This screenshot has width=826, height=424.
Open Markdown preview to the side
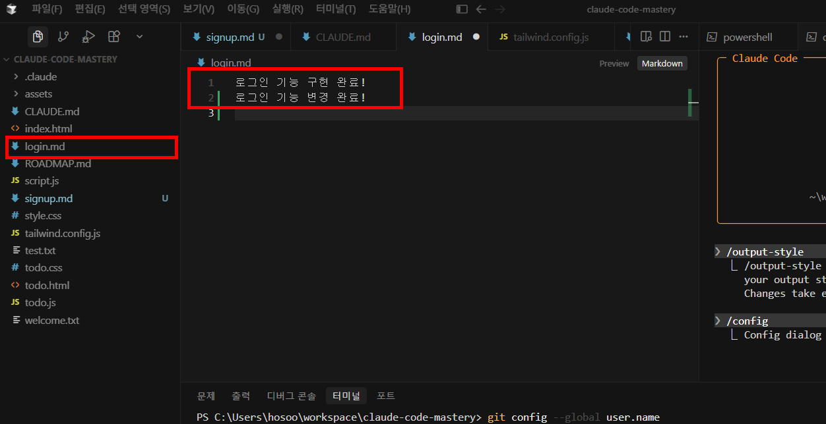point(646,36)
